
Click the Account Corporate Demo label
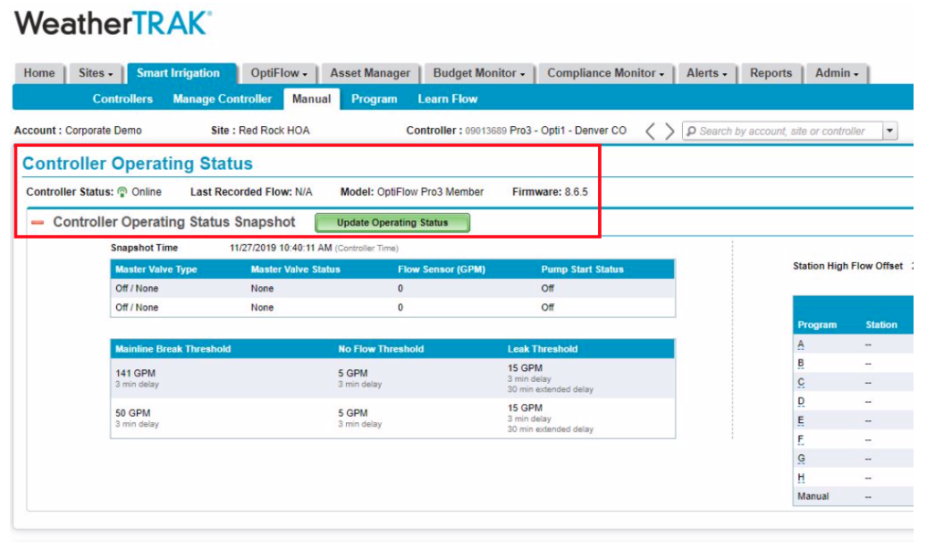79,131
